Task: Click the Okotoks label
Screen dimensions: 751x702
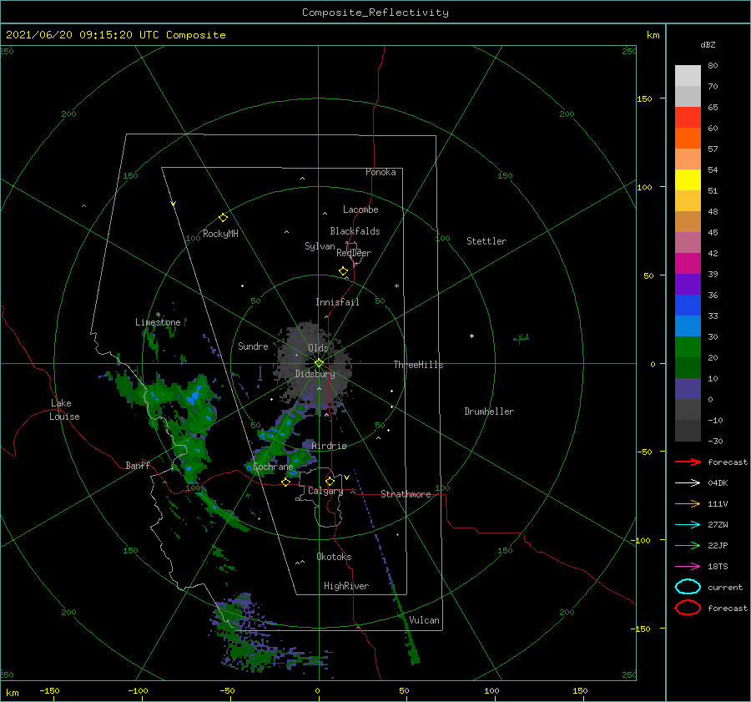Action: 334,557
